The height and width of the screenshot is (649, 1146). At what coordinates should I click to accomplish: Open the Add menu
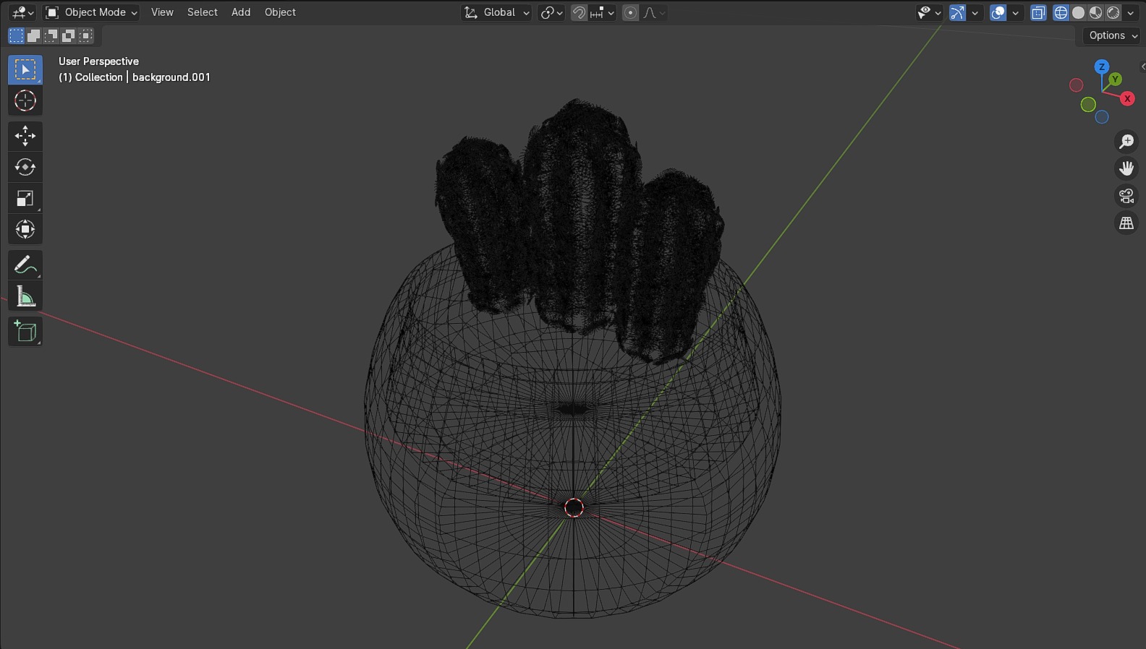click(x=241, y=12)
